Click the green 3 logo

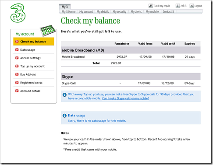(x=18, y=13)
